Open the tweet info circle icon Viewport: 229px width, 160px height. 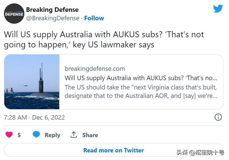click(x=218, y=117)
